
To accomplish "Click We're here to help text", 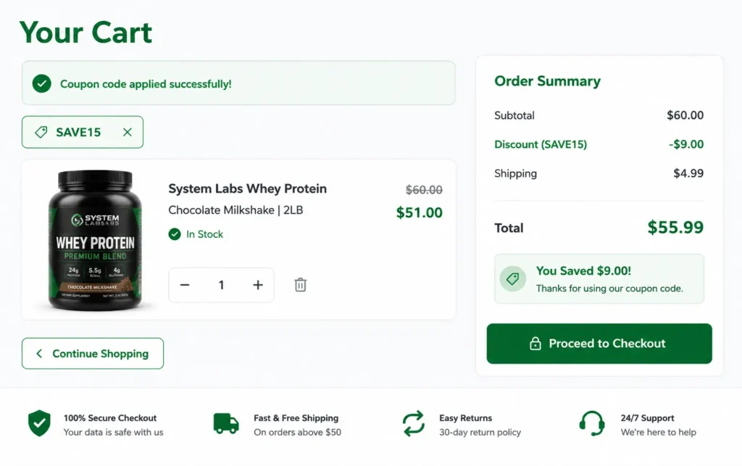I will click(658, 432).
